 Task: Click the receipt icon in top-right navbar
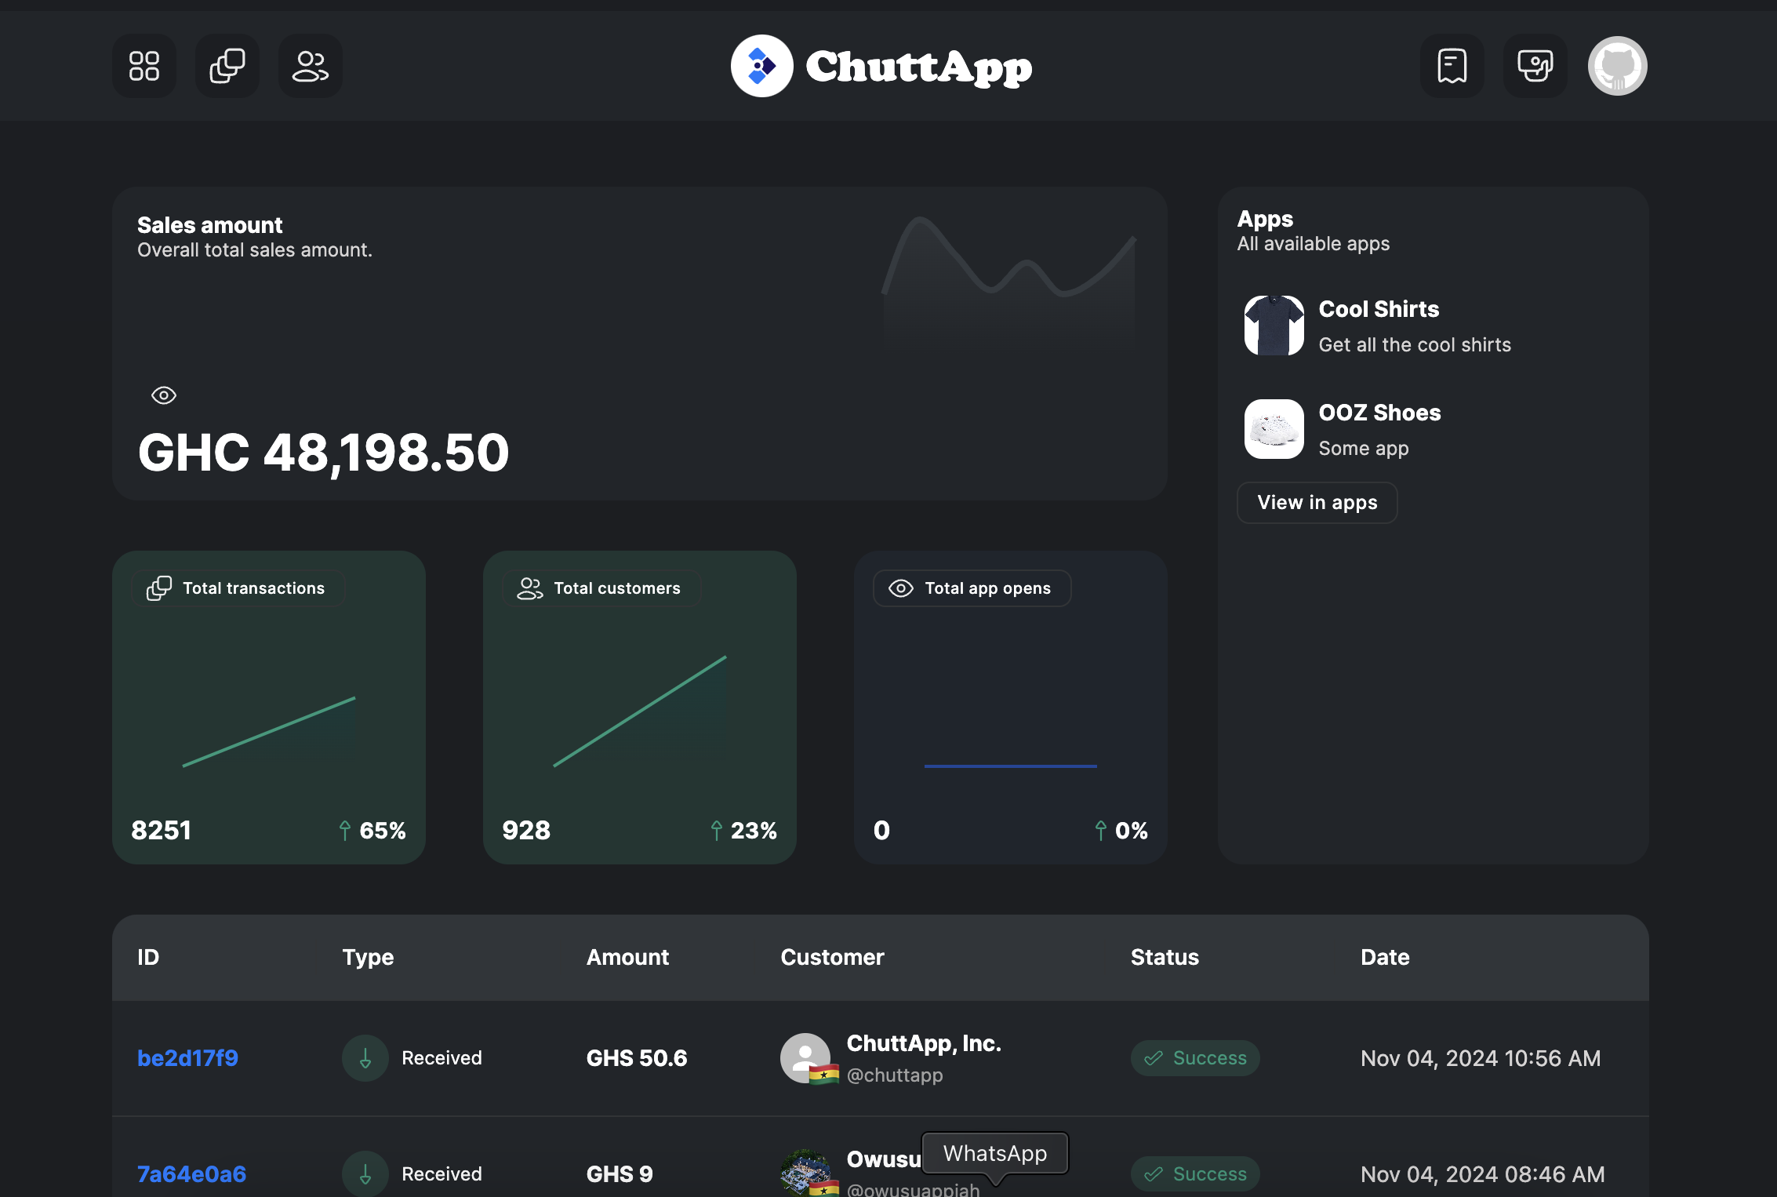tap(1452, 66)
